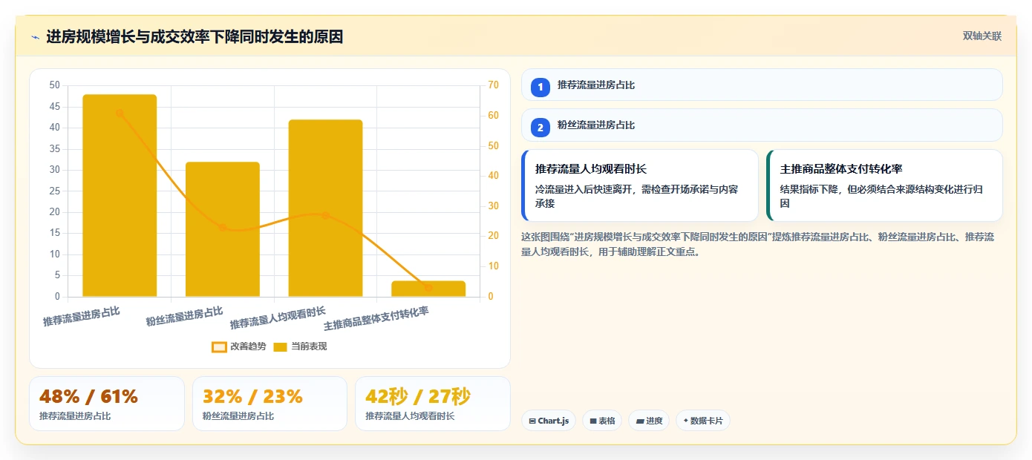
Task: Toggle the 当前表现 legend item
Action: point(300,346)
